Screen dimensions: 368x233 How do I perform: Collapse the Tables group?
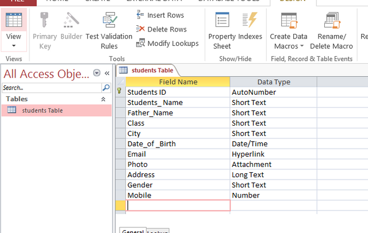tap(103, 99)
